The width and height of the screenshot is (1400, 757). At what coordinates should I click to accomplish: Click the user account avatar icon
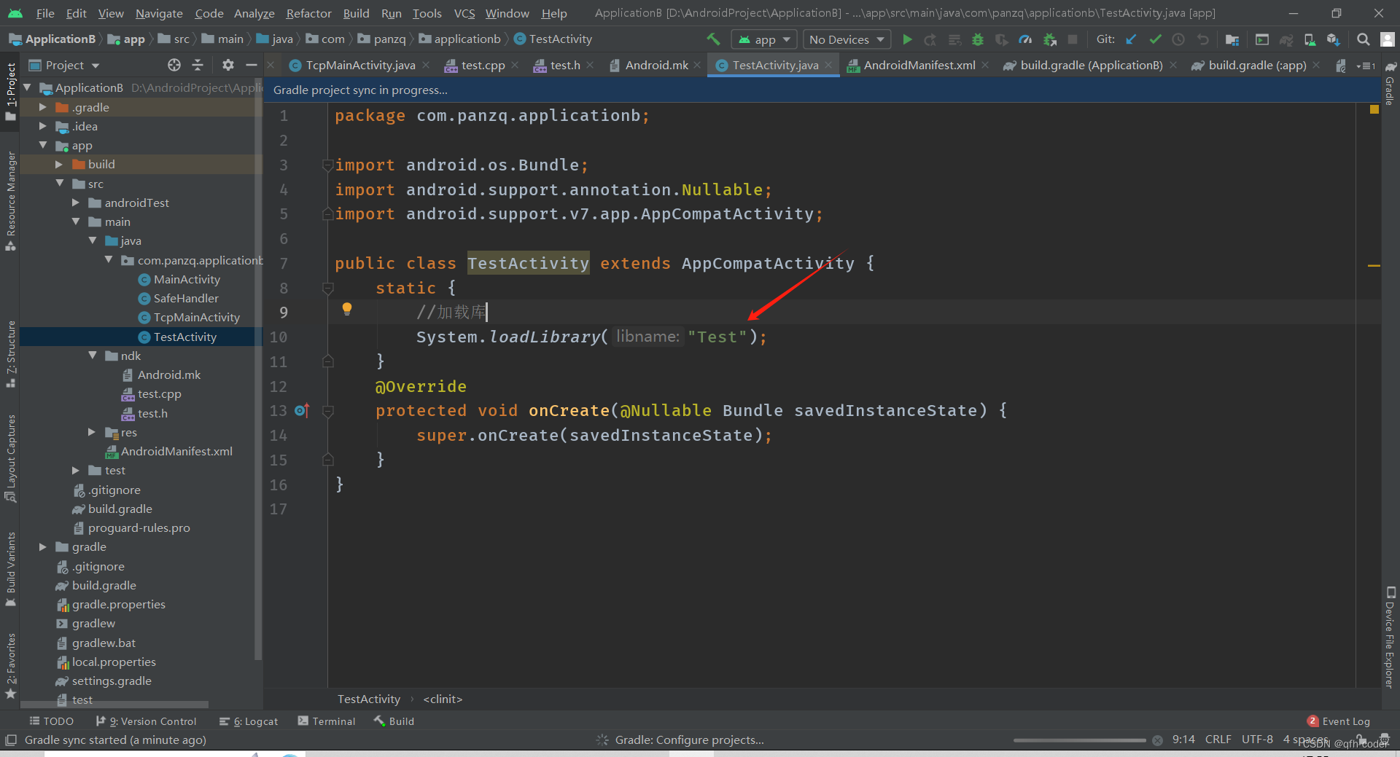coord(1388,39)
